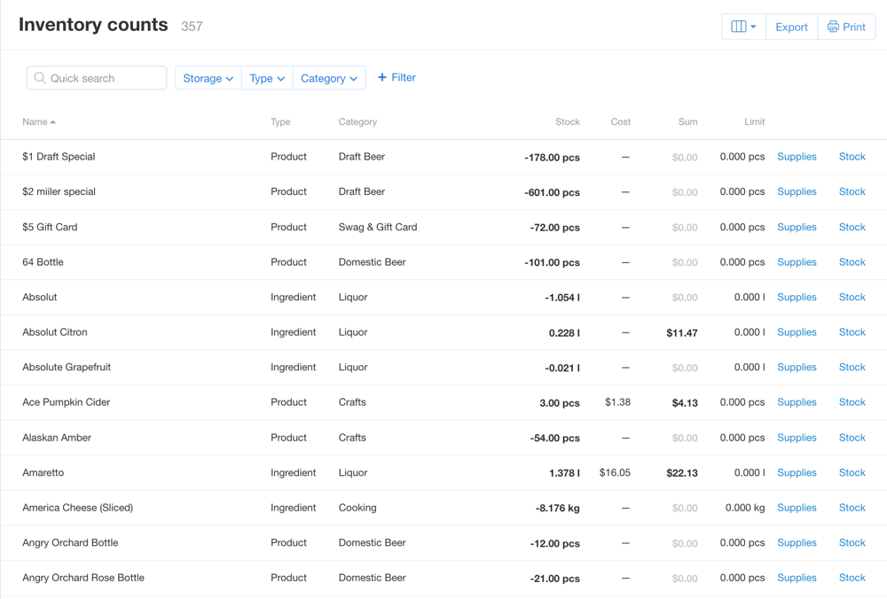Viewport: 887px width, 599px height.
Task: Sort by the Stock column header
Action: click(567, 122)
